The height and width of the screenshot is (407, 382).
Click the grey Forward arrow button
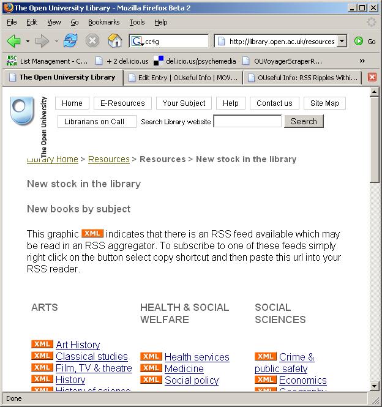pyautogui.click(x=42, y=41)
